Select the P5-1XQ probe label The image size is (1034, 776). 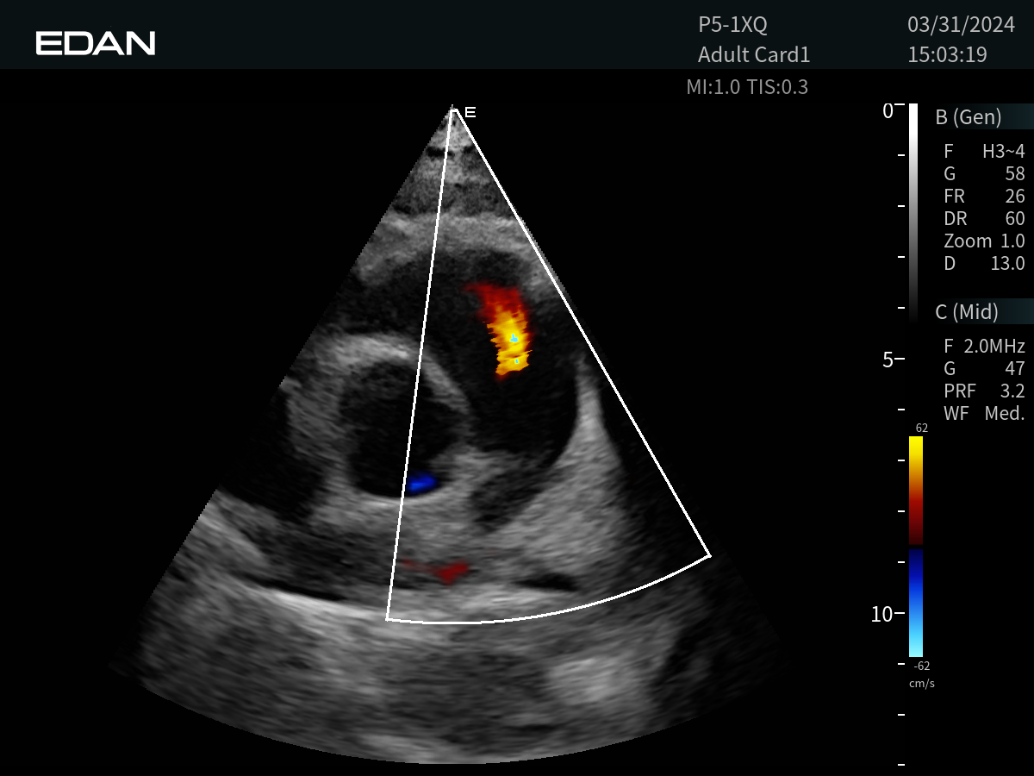[732, 25]
